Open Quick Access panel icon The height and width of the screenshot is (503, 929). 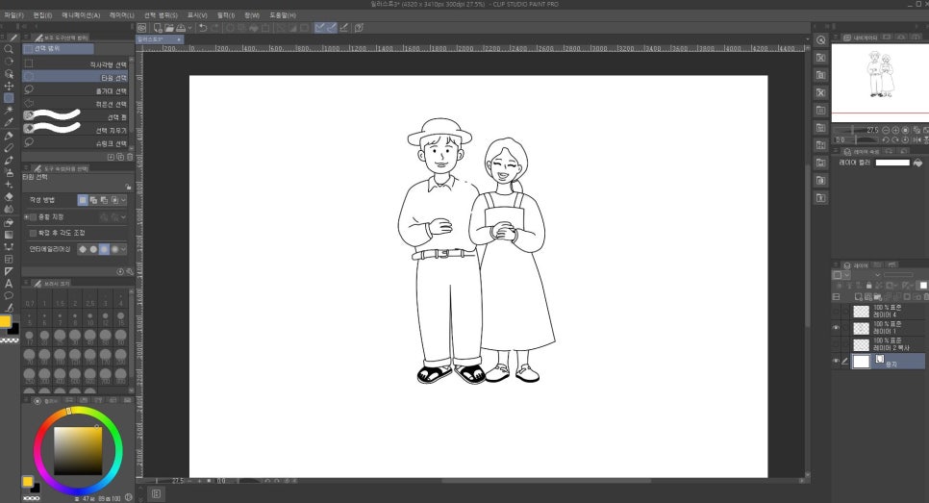pos(820,40)
